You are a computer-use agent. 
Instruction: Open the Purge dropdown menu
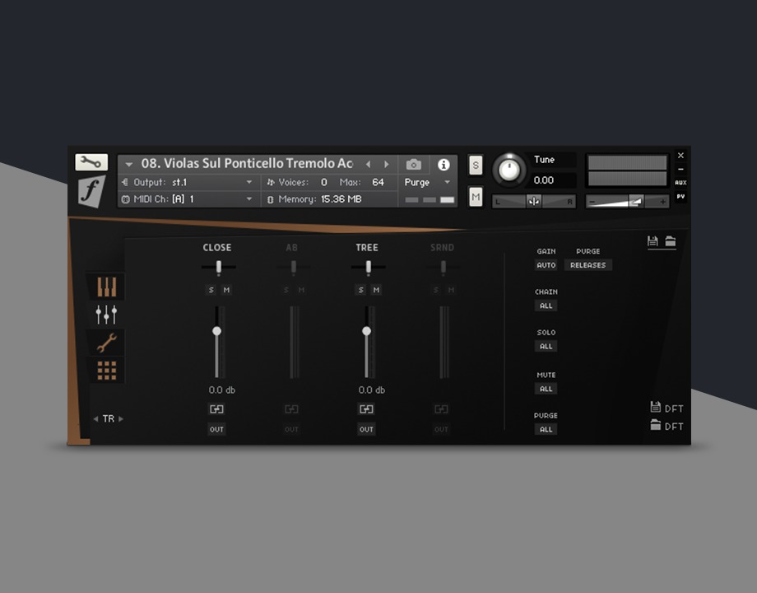tap(447, 182)
